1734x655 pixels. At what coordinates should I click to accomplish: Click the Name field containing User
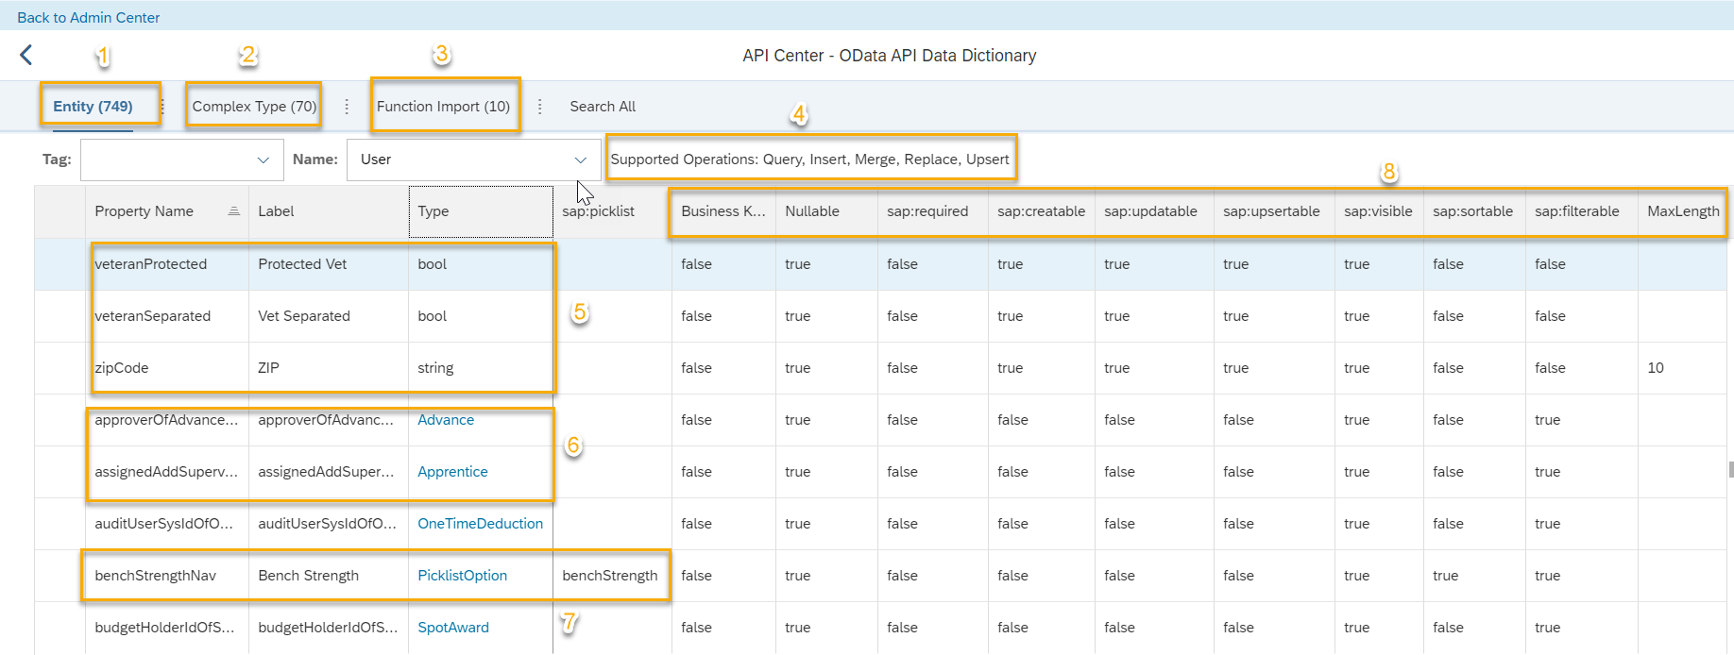click(x=474, y=160)
